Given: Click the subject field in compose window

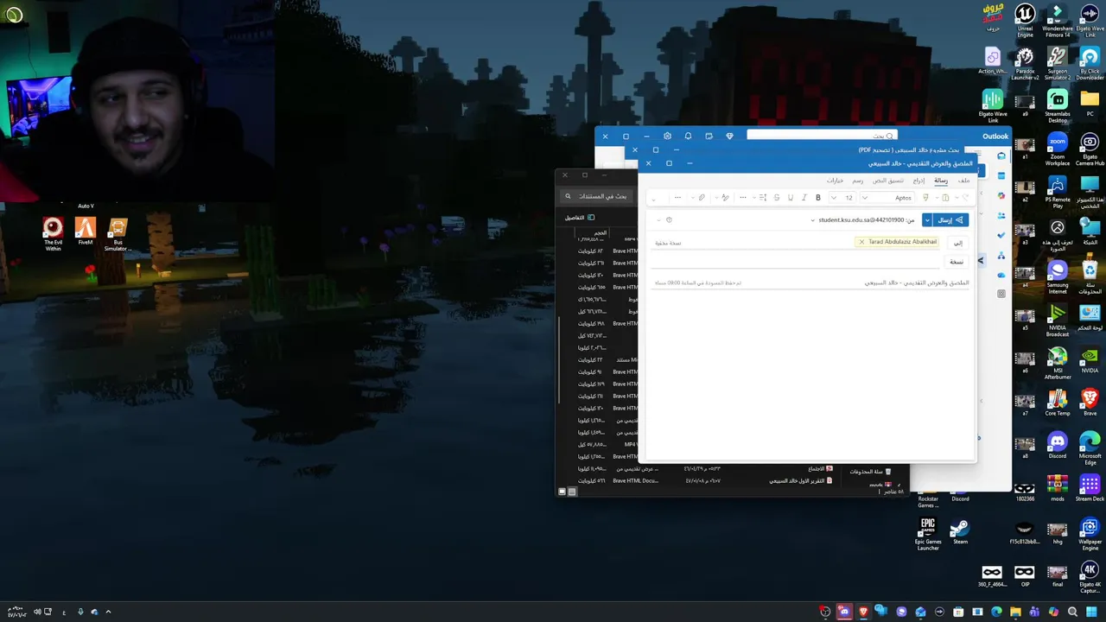Looking at the screenshot, I should pyautogui.click(x=812, y=282).
